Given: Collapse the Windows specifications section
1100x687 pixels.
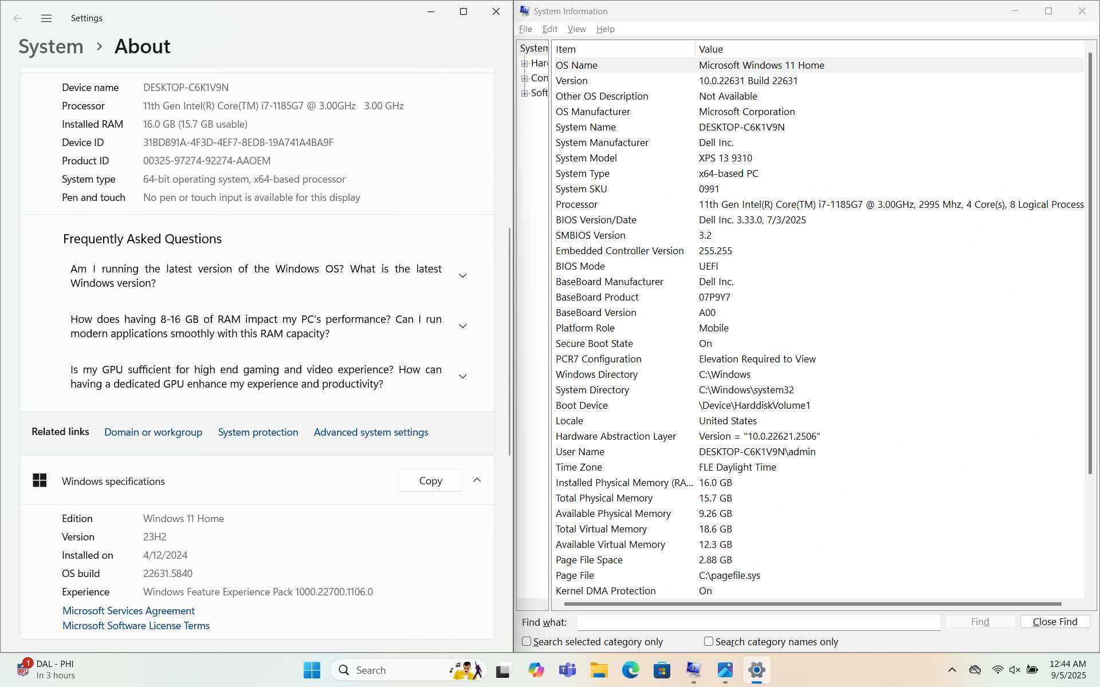Looking at the screenshot, I should [x=477, y=480].
